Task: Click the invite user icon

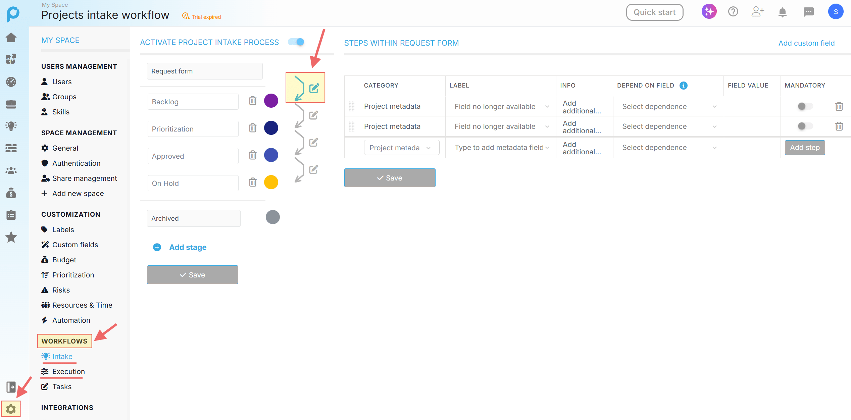Action: [x=757, y=12]
